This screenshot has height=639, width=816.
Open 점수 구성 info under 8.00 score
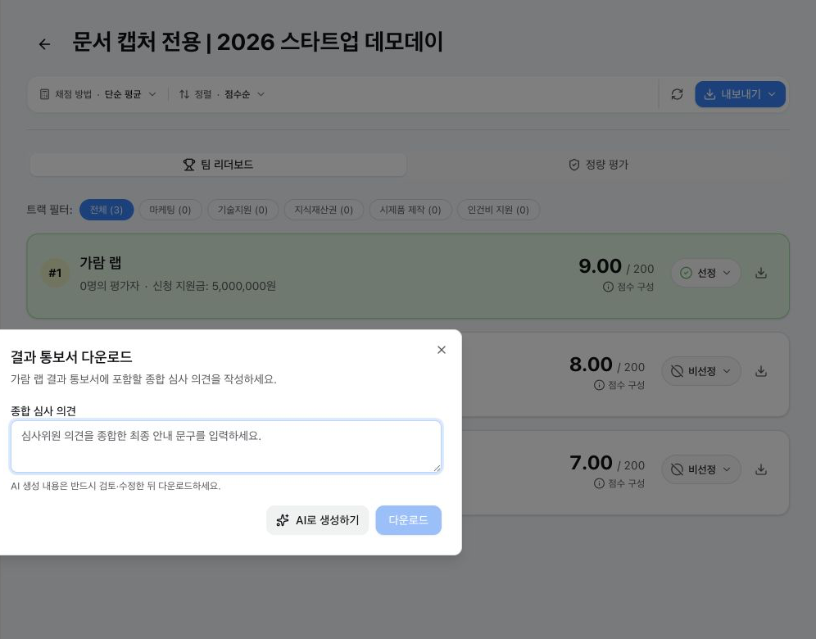coord(619,385)
